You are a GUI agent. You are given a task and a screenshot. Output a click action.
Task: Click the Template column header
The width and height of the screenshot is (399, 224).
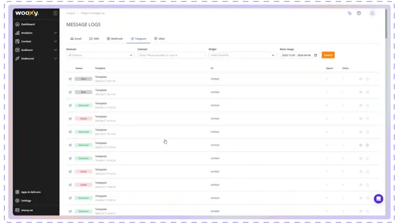pos(100,68)
